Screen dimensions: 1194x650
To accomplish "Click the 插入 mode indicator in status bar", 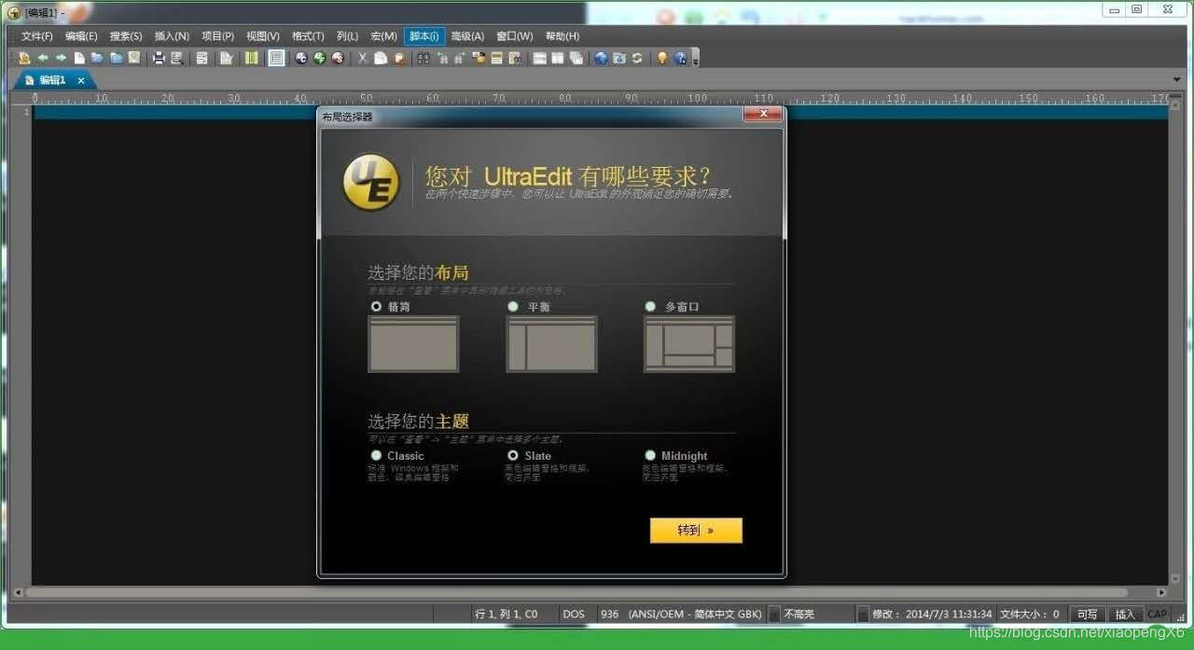I will pyautogui.click(x=1126, y=614).
